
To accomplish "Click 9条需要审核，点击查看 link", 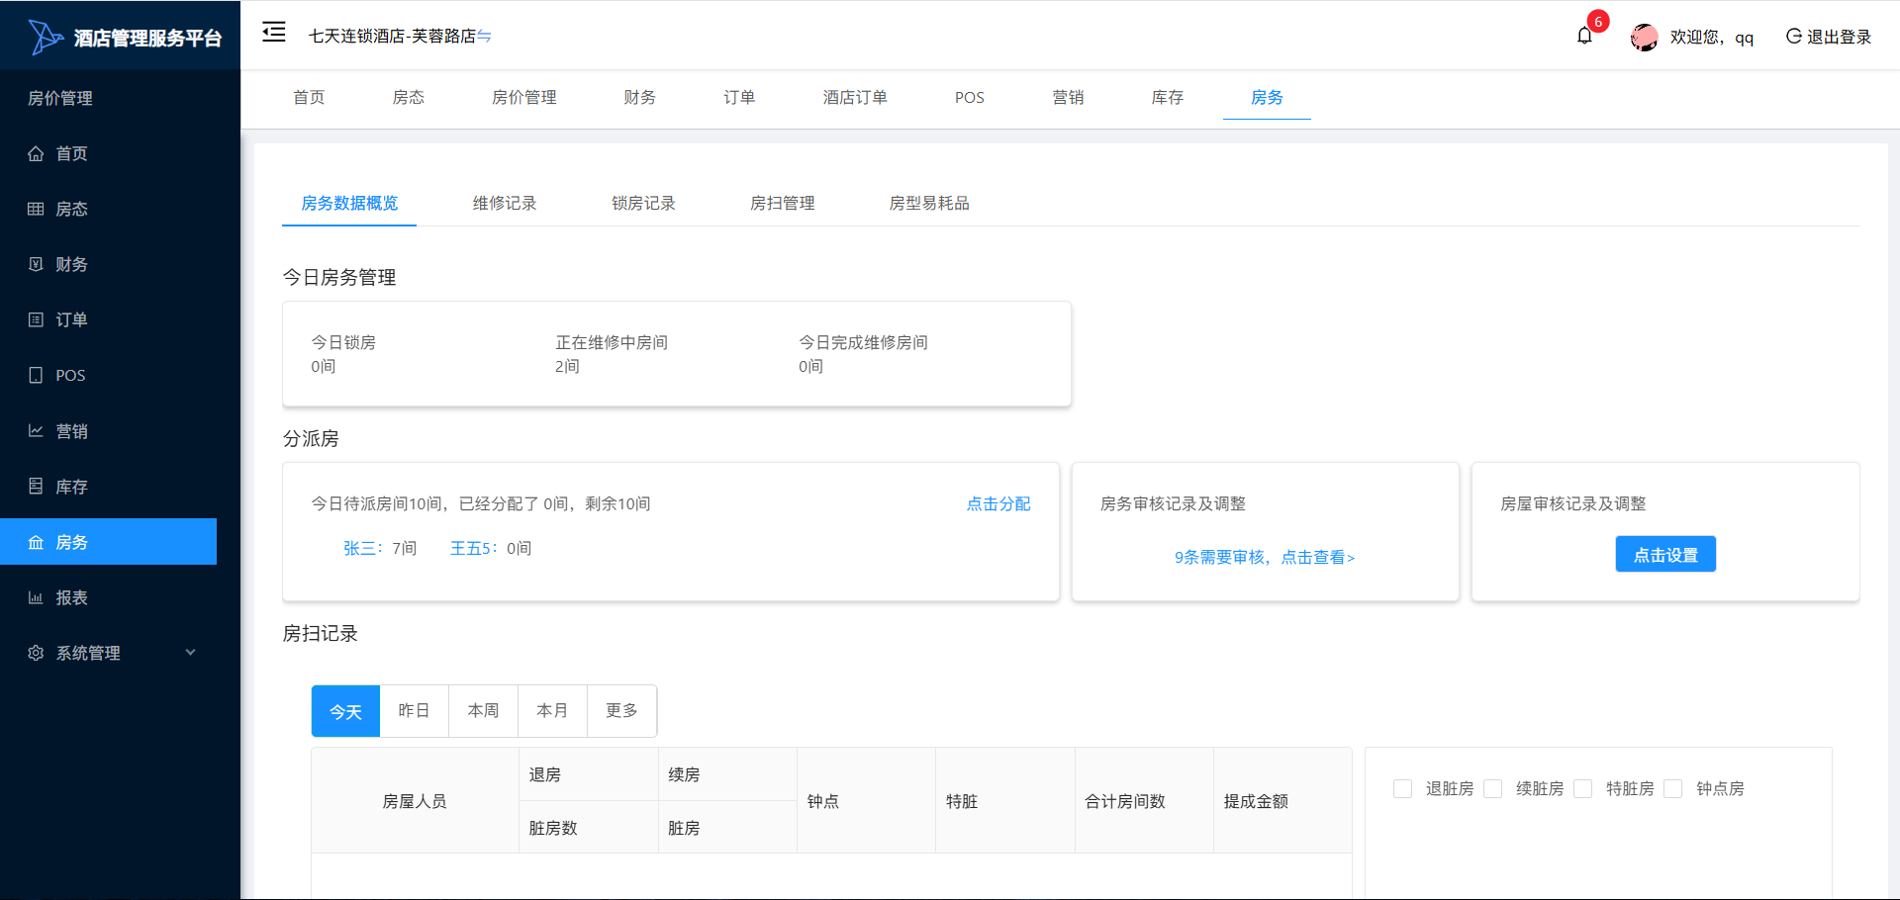I will tap(1265, 557).
